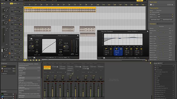177x99 pixels.
Task: Click the Parameters search field
Action: (165, 24)
